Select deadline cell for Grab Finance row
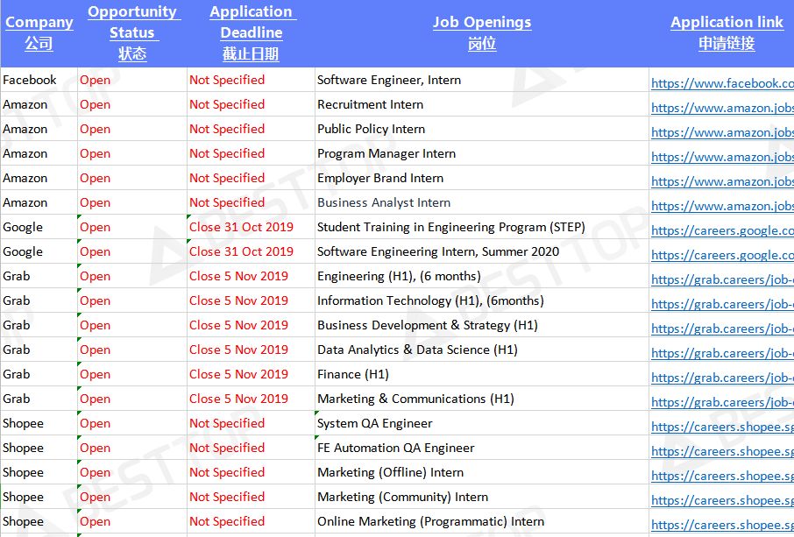The image size is (794, 537). point(251,375)
